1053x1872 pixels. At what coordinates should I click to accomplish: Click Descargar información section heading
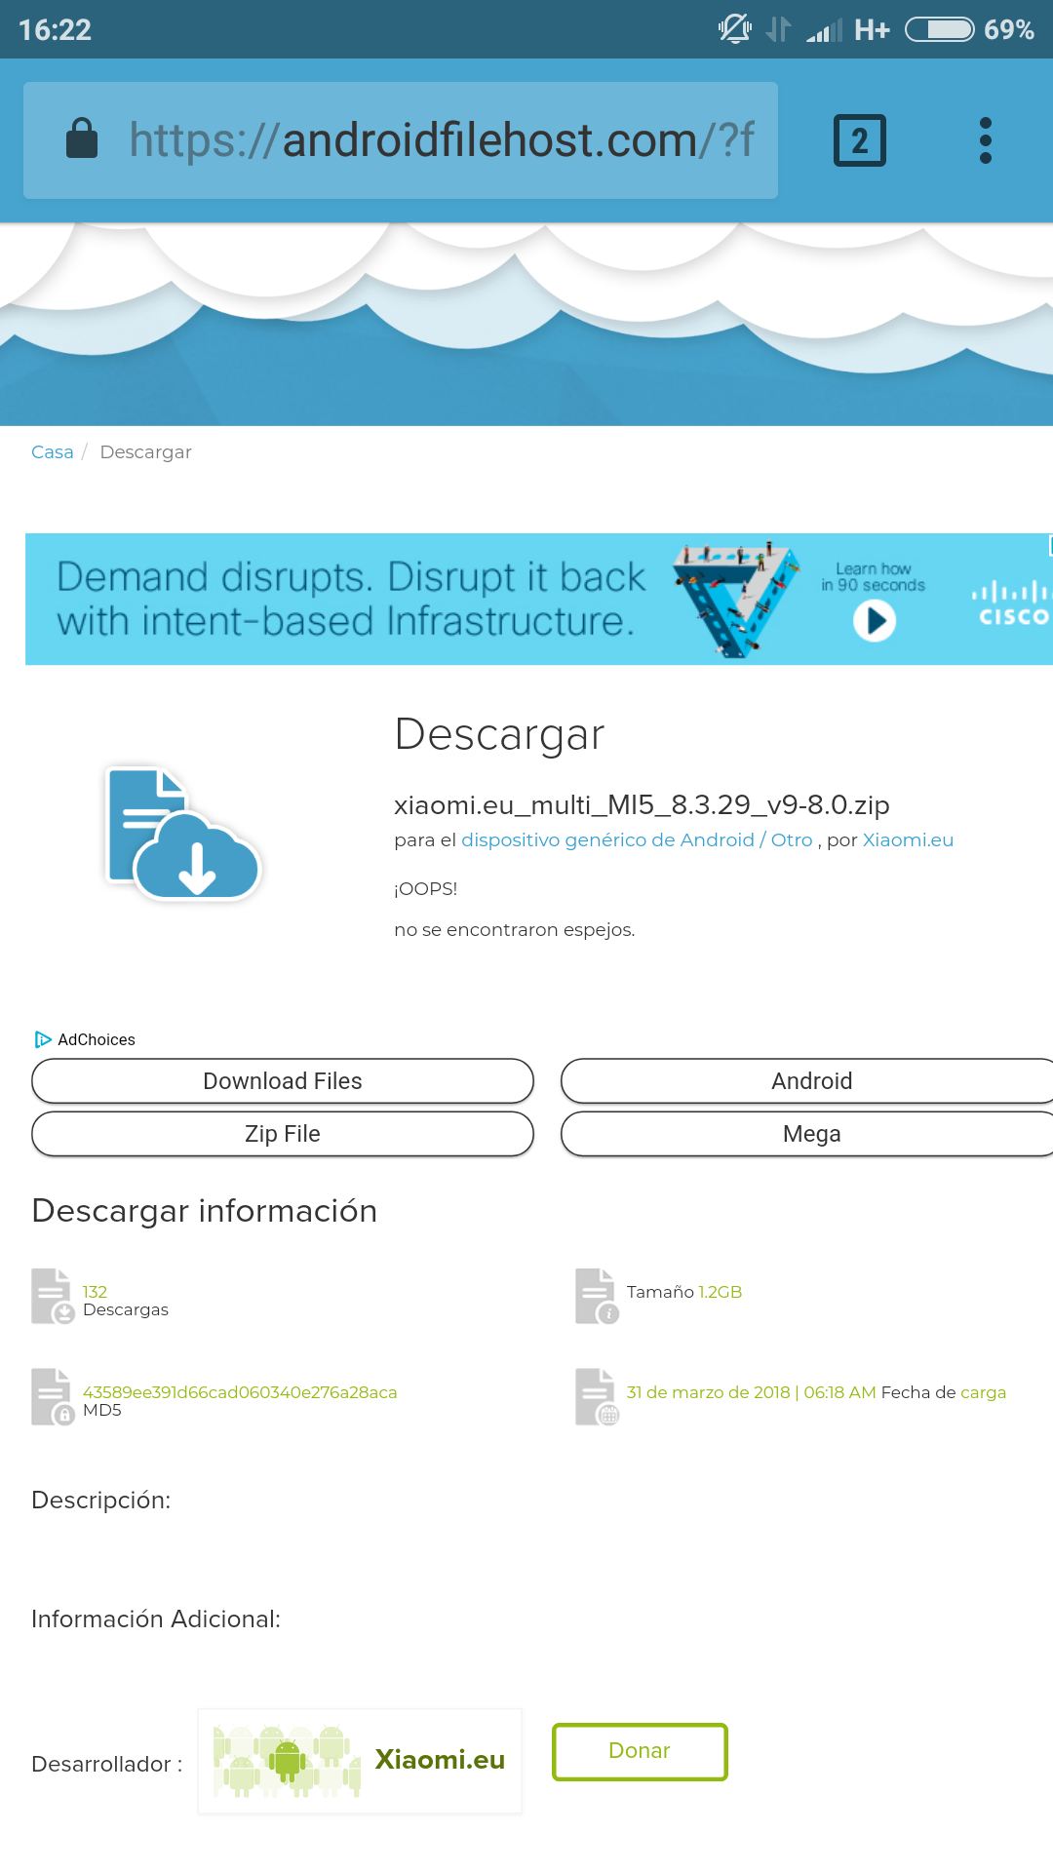pyautogui.click(x=205, y=1211)
